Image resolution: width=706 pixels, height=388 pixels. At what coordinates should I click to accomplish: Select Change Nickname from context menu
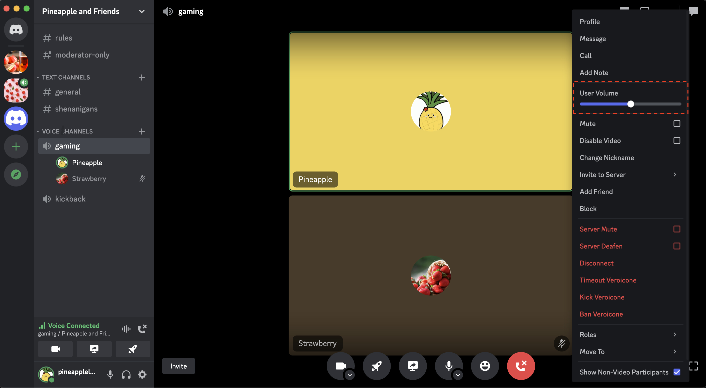[607, 157]
